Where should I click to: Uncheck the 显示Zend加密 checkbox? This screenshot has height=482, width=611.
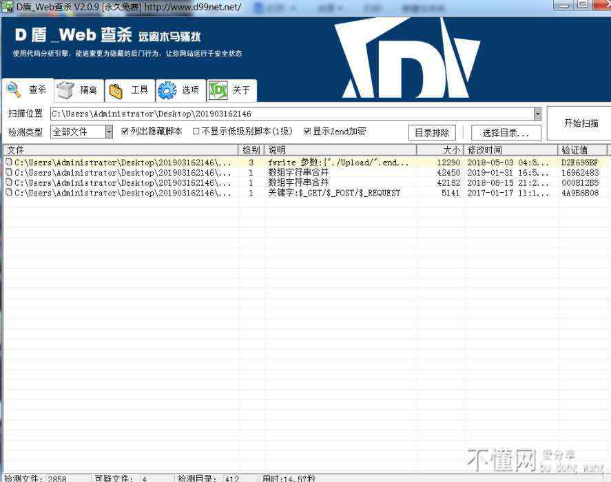pos(307,132)
